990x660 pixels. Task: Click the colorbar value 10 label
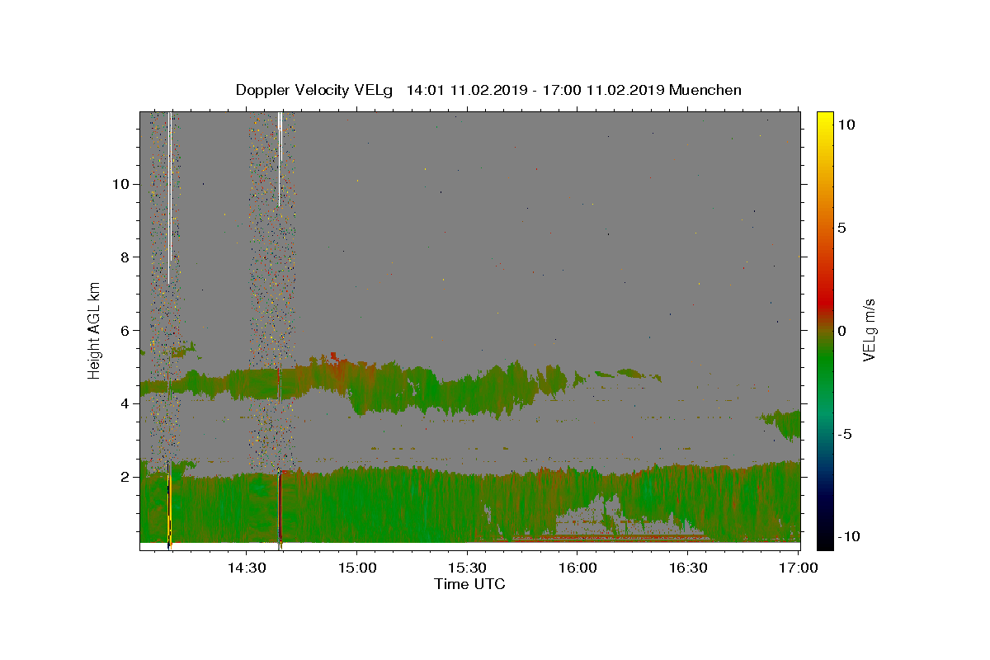tap(846, 125)
